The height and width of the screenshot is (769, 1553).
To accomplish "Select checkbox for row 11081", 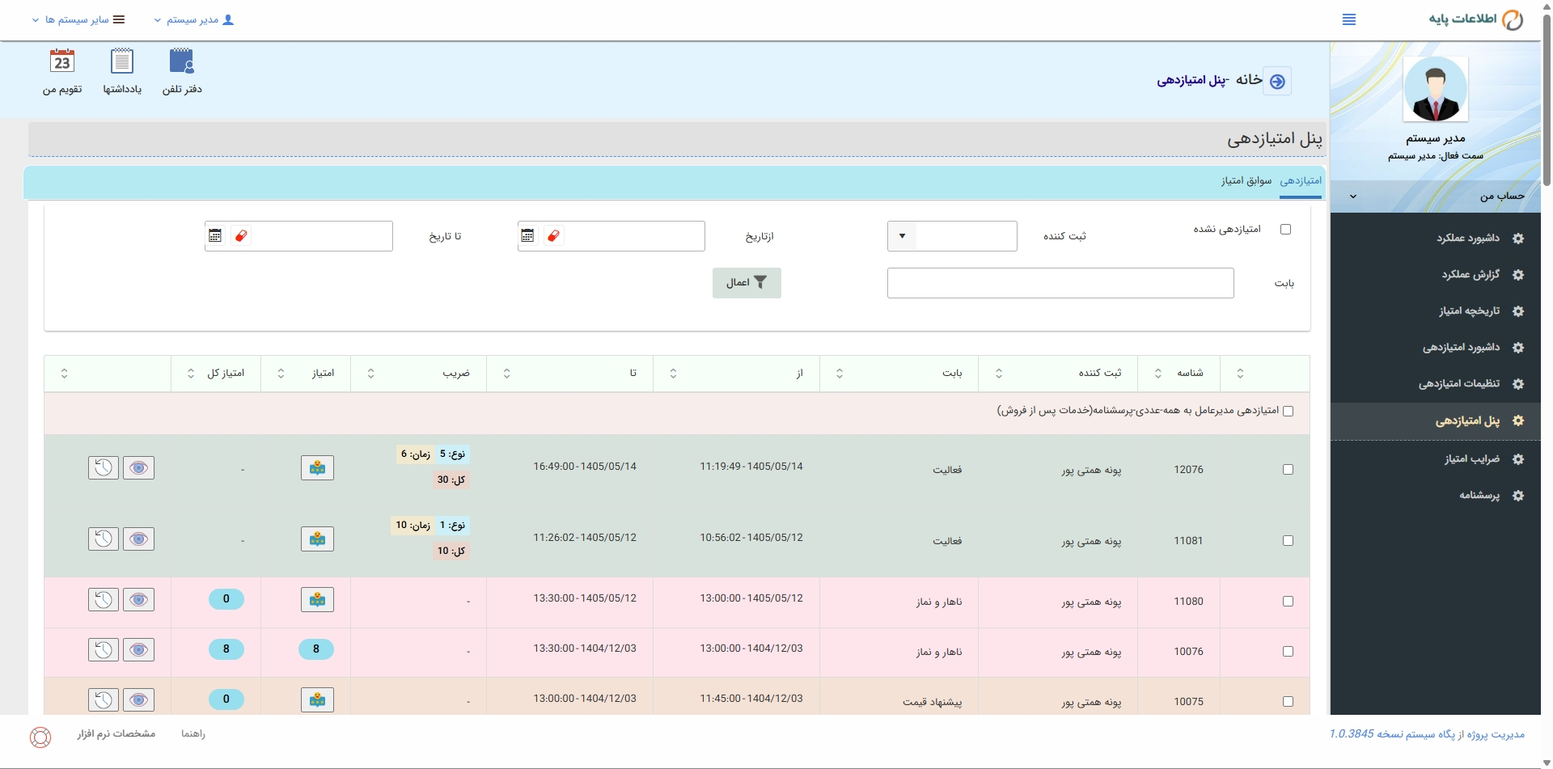I will pos(1288,541).
